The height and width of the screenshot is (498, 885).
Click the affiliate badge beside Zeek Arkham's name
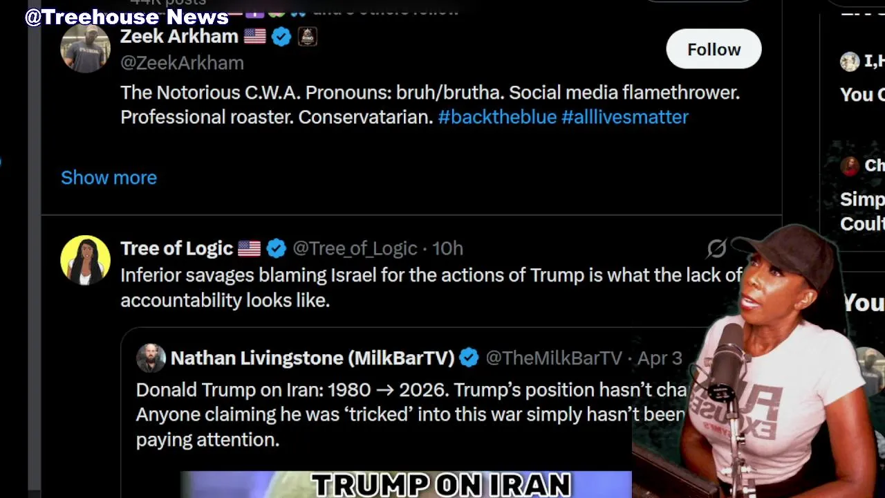pos(307,37)
